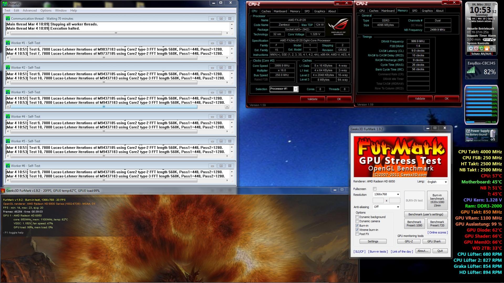Enable Dynamic camera option
Image resolution: width=504 pixels, height=283 pixels.
tap(357, 221)
